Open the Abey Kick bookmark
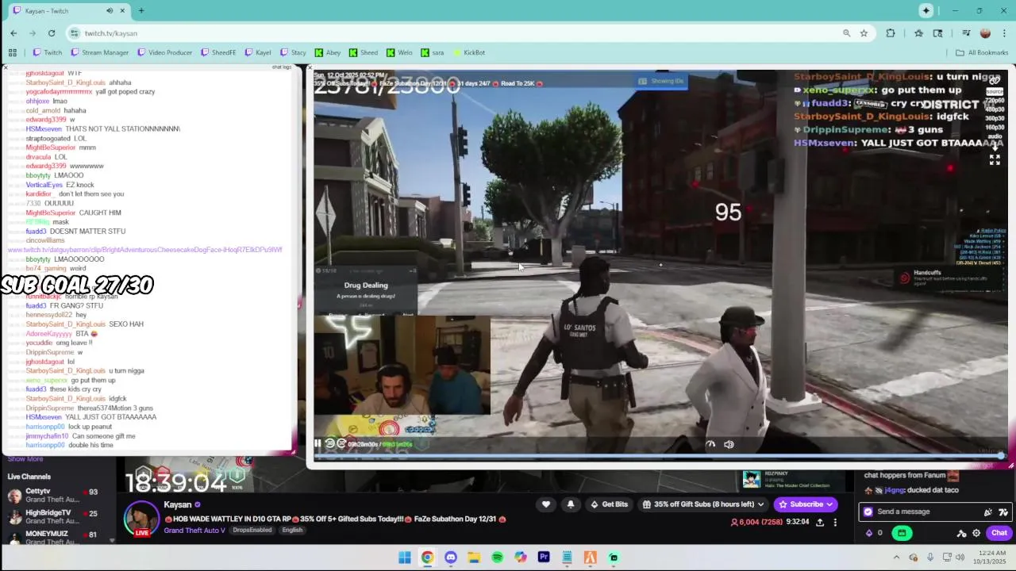 328,52
